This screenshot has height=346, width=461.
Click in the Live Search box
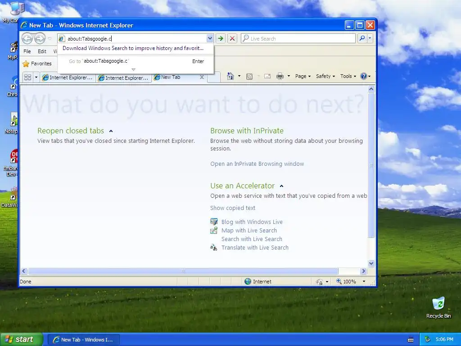(x=298, y=39)
